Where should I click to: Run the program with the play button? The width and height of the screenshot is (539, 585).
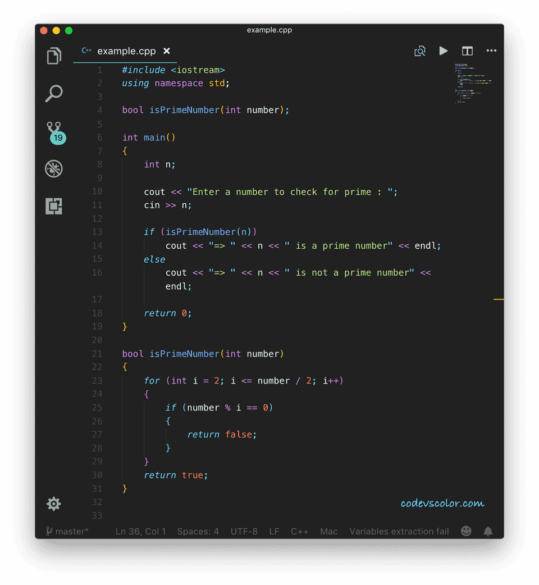click(444, 51)
